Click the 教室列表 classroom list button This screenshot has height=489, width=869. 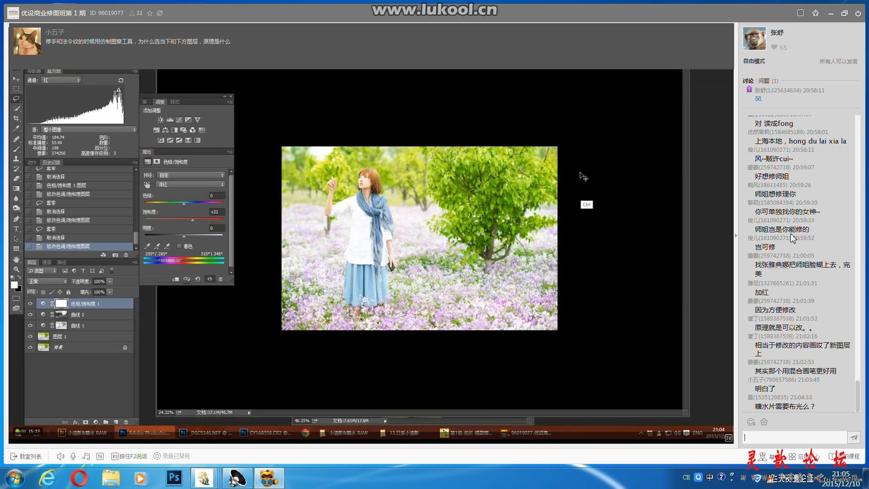click(x=26, y=456)
